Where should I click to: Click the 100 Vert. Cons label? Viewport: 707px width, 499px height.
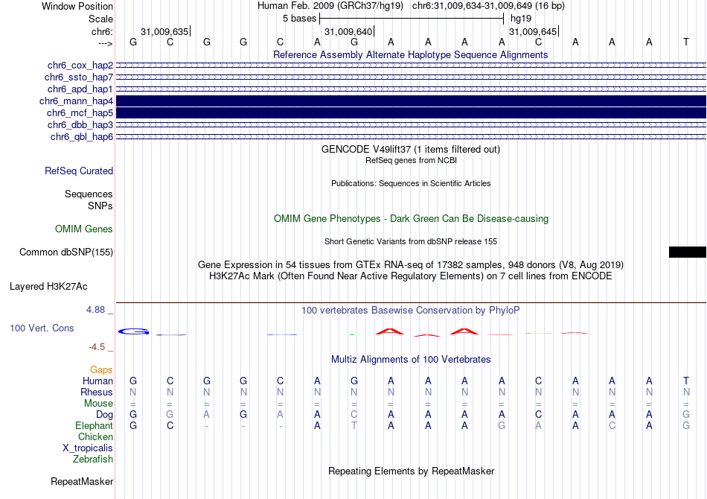point(42,328)
